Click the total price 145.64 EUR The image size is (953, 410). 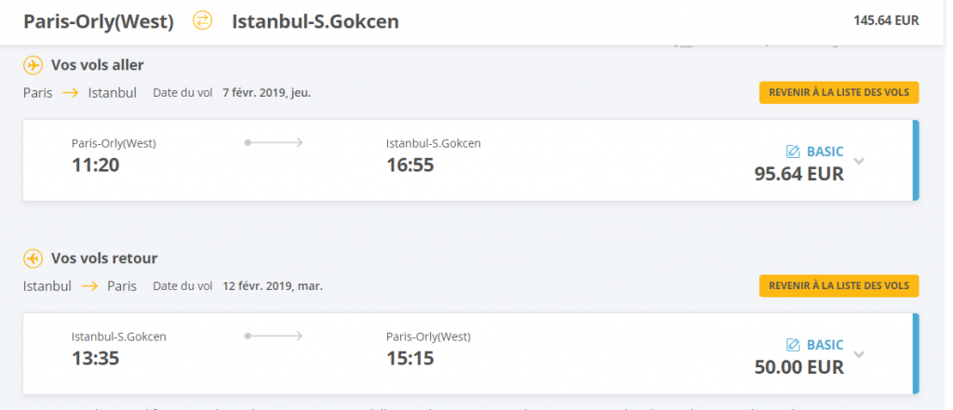tap(886, 20)
